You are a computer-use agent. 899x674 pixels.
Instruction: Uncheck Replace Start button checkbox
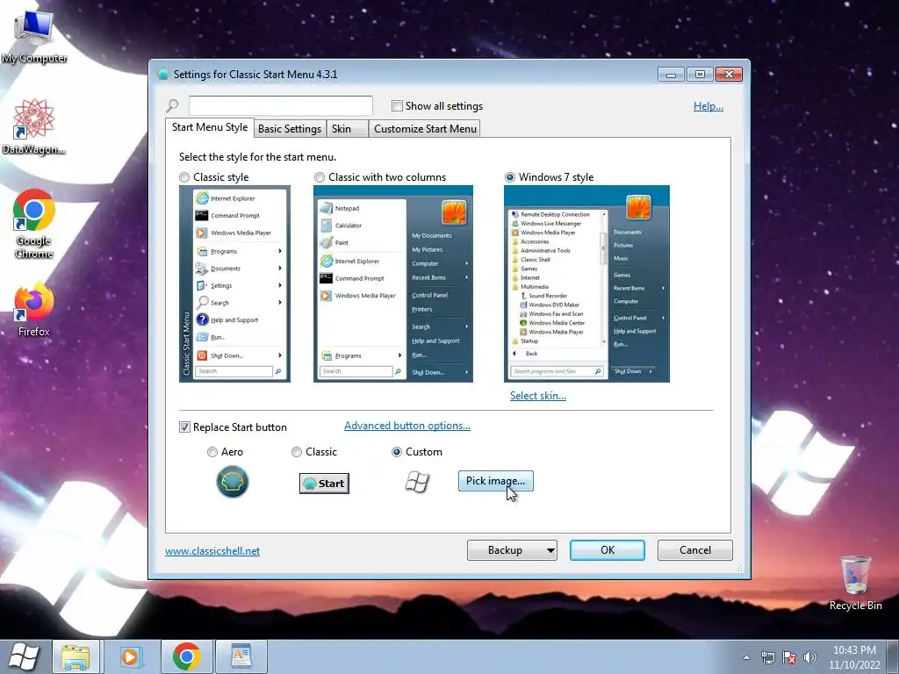pos(184,427)
